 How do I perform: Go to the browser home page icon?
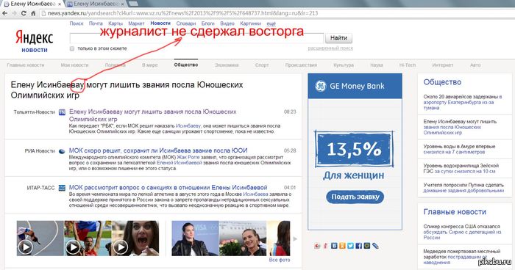(x=33, y=13)
